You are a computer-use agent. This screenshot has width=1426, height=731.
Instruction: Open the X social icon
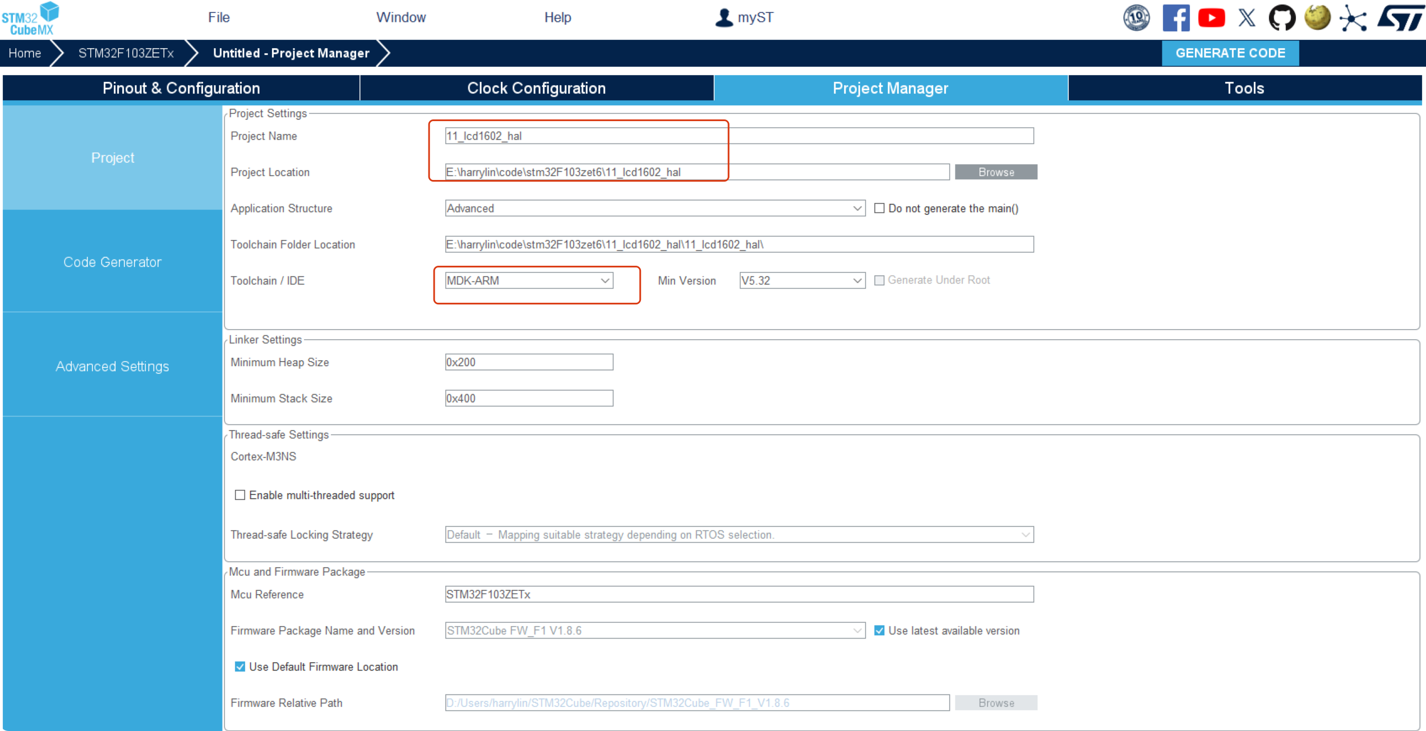point(1247,18)
